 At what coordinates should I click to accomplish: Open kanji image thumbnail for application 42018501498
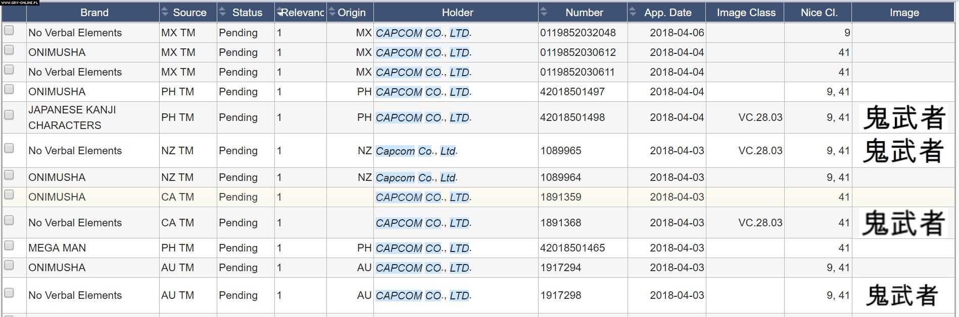pos(904,118)
